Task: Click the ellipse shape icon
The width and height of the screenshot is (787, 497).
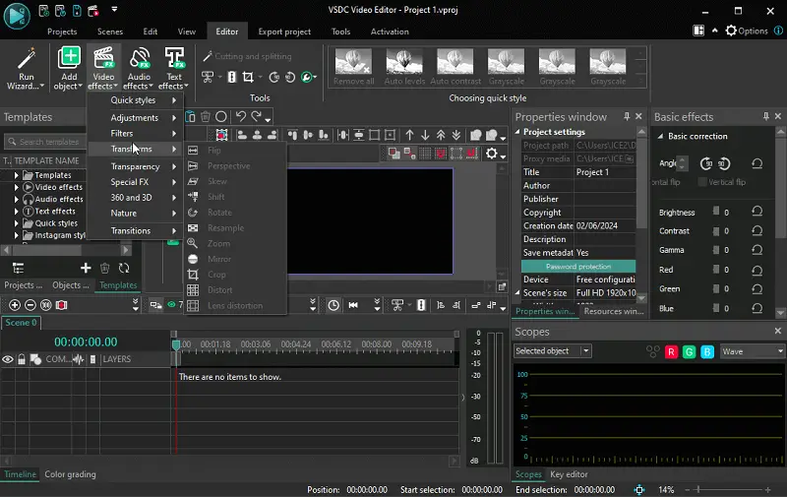Action: pyautogui.click(x=220, y=116)
